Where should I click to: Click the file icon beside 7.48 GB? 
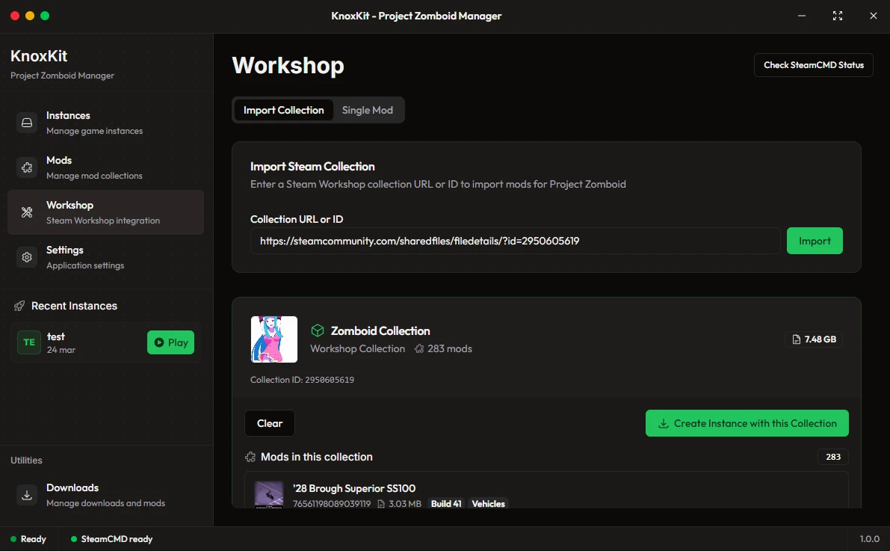(797, 339)
